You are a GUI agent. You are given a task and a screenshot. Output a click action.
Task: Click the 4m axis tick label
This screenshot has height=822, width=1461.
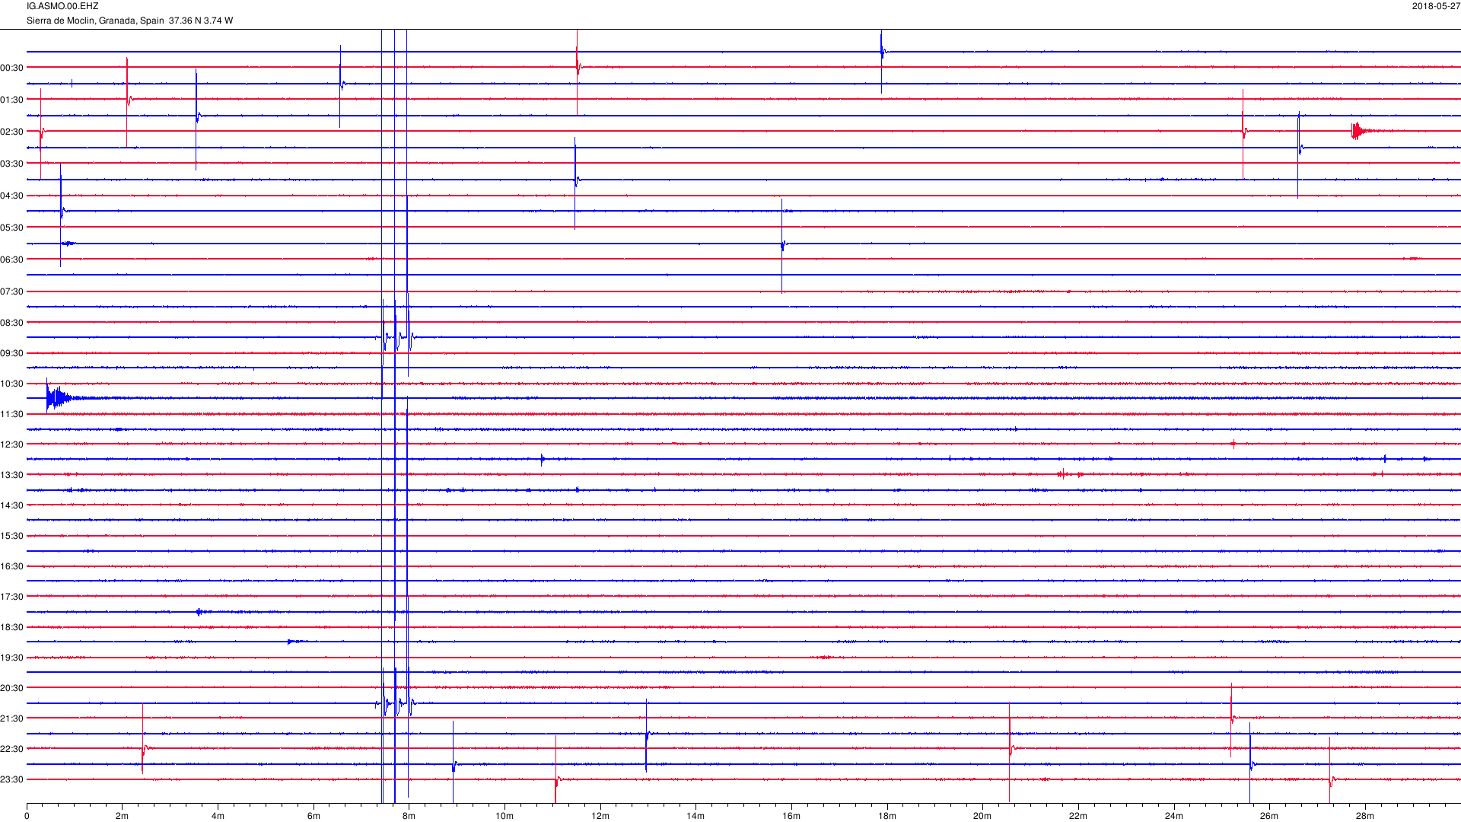tap(218, 816)
